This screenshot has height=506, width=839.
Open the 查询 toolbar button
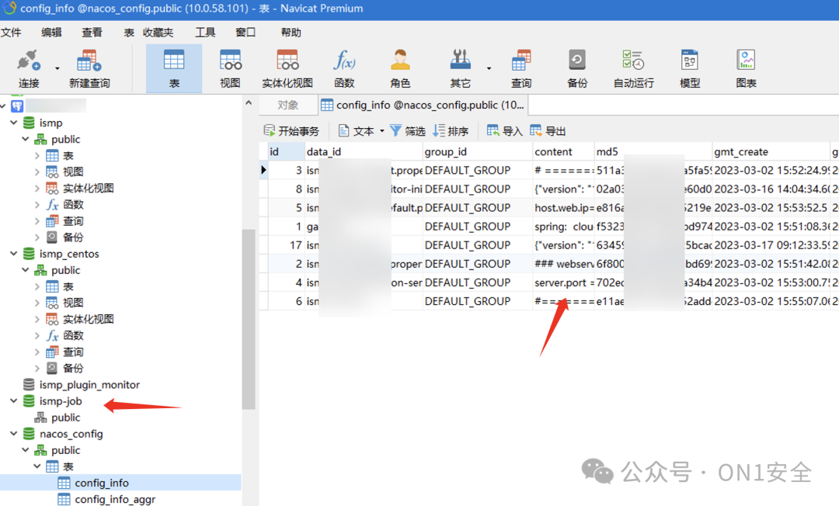(x=521, y=68)
